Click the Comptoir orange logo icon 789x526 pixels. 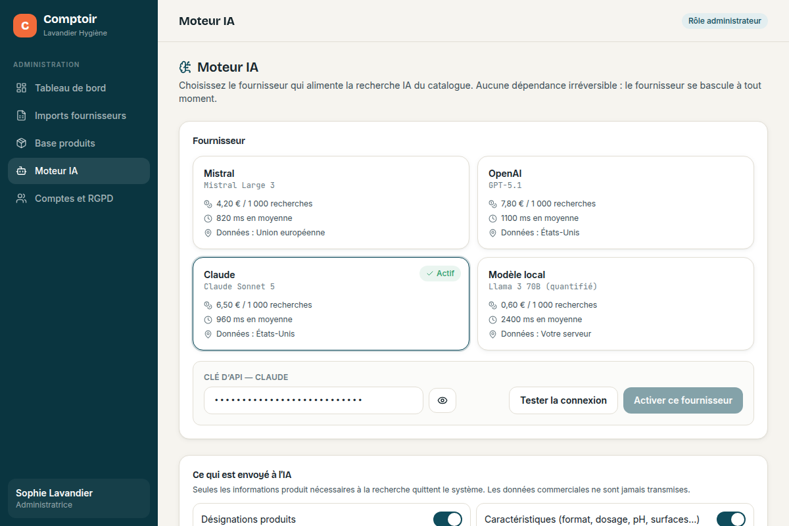25,26
